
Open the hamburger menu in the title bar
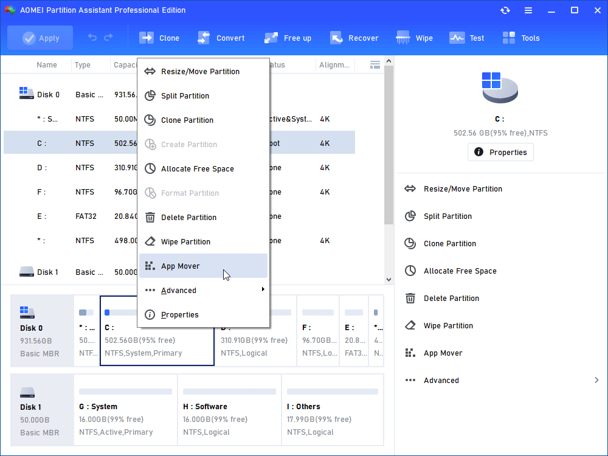(x=528, y=10)
